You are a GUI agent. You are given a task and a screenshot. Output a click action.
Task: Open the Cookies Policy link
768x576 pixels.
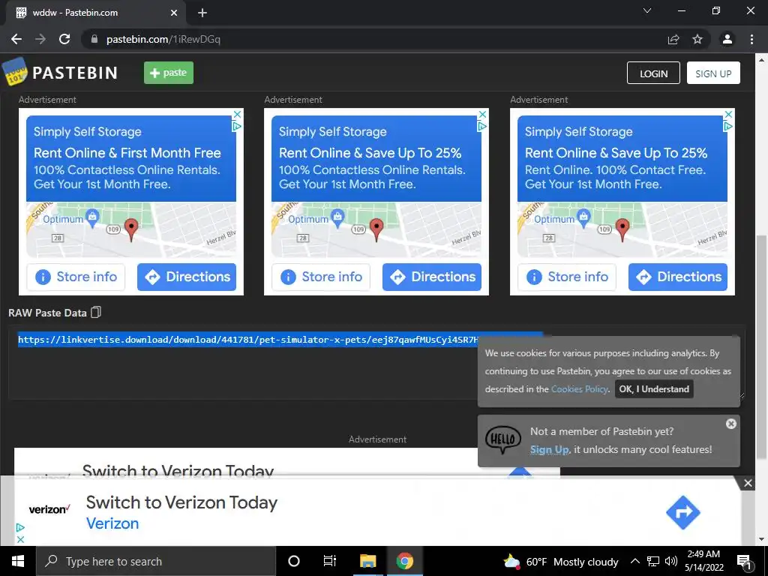pos(580,389)
